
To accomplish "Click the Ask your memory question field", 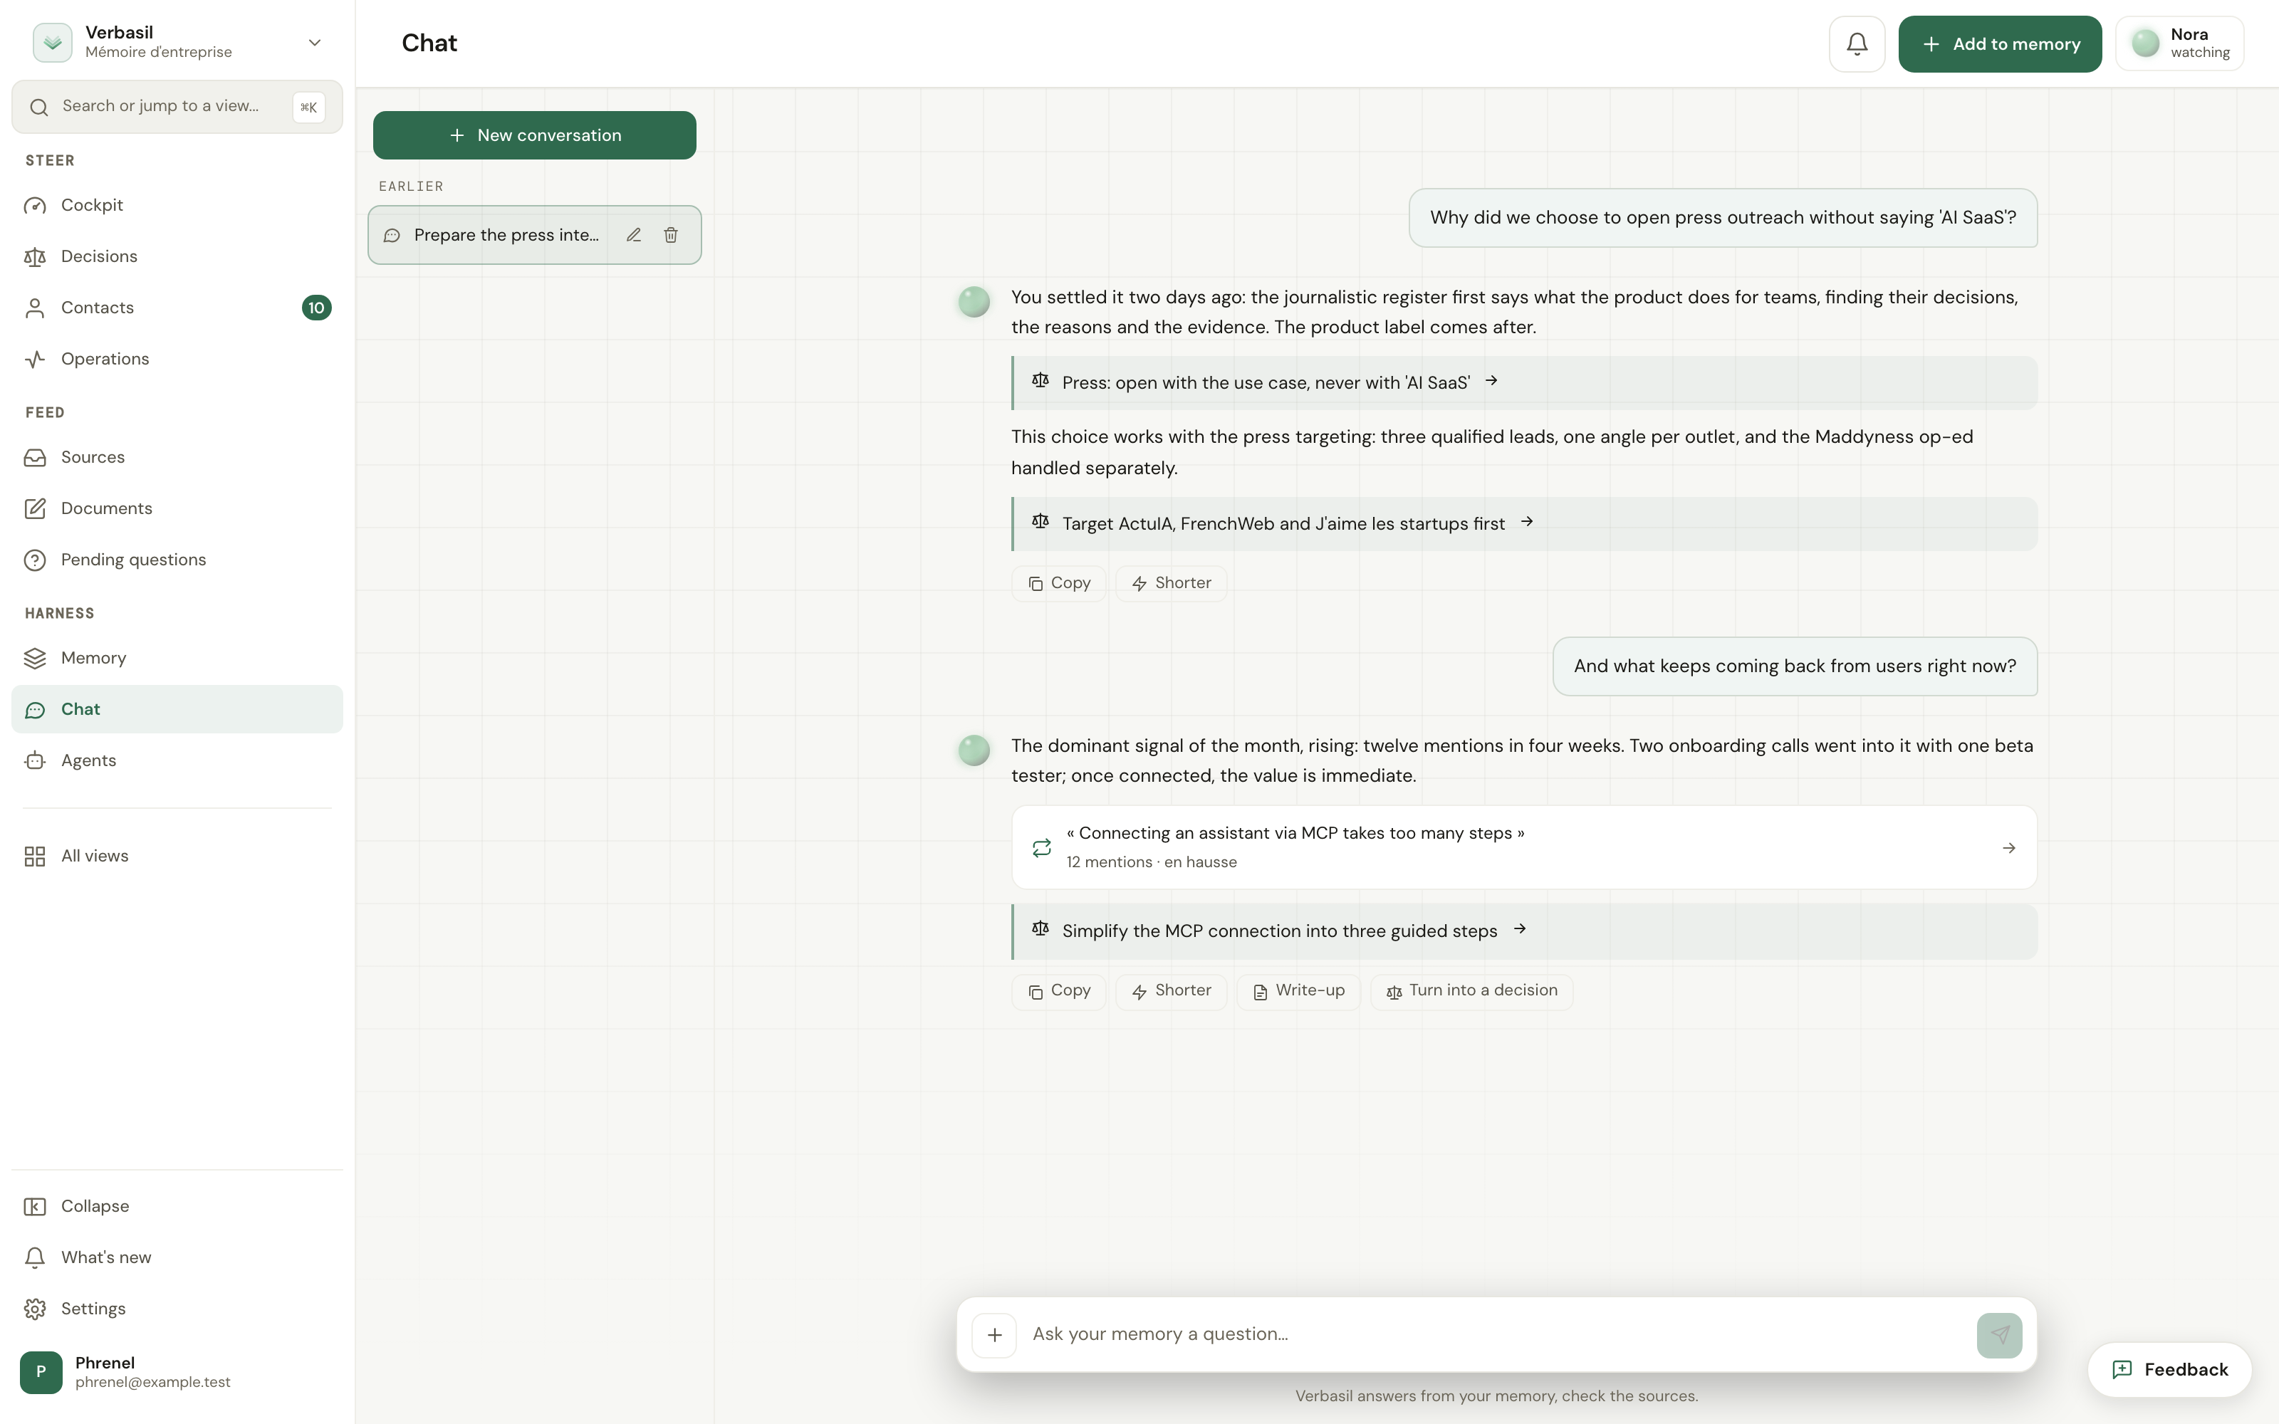I will pos(1496,1334).
